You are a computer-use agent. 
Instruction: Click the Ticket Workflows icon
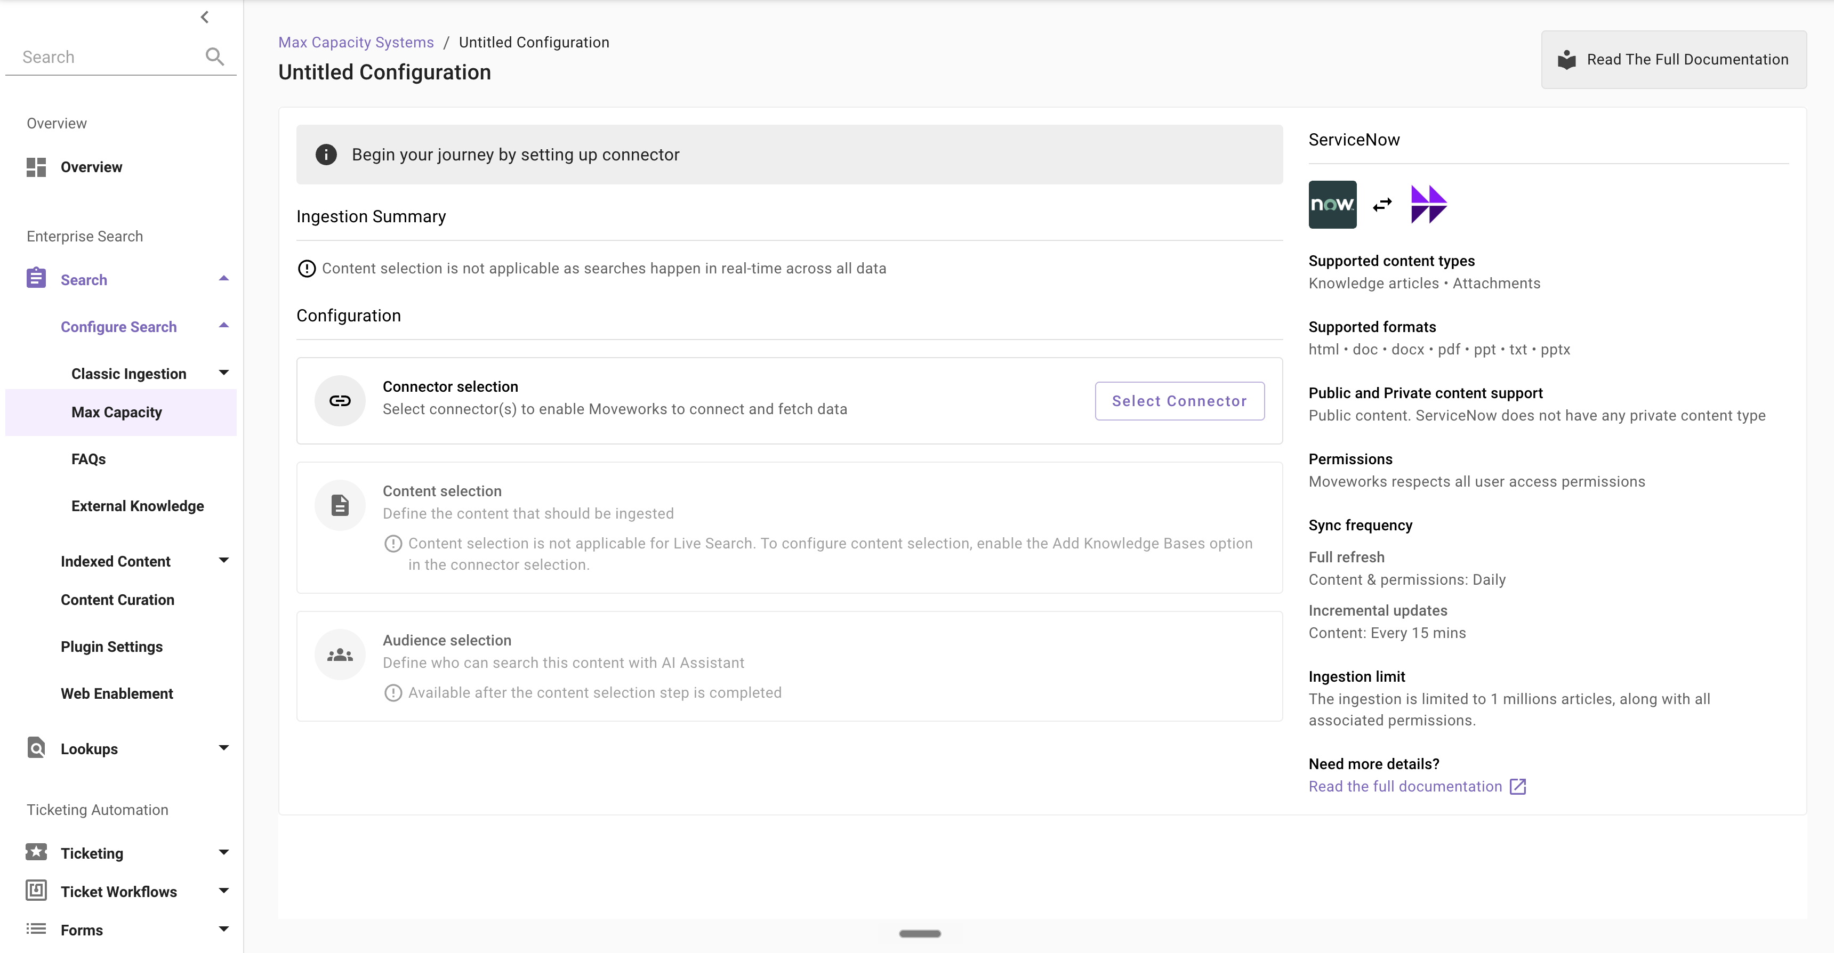point(36,890)
